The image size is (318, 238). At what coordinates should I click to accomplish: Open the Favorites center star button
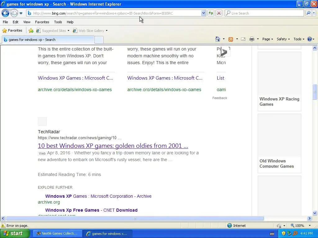[12, 31]
